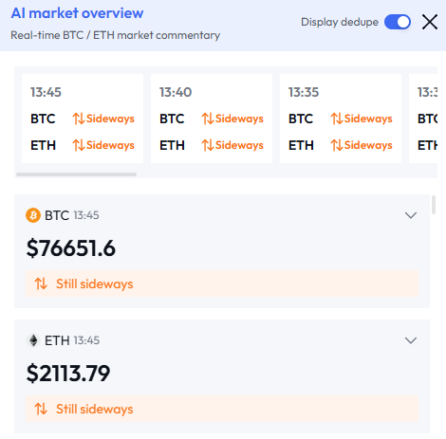Click the horizontal scrollbar under time cards
446x439 pixels.
click(x=76, y=174)
